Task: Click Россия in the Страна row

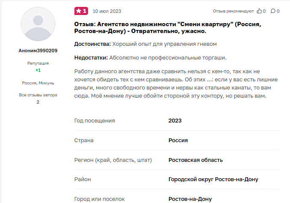Action: pos(178,140)
